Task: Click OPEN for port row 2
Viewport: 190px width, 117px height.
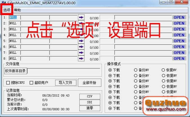Action: pos(179,23)
